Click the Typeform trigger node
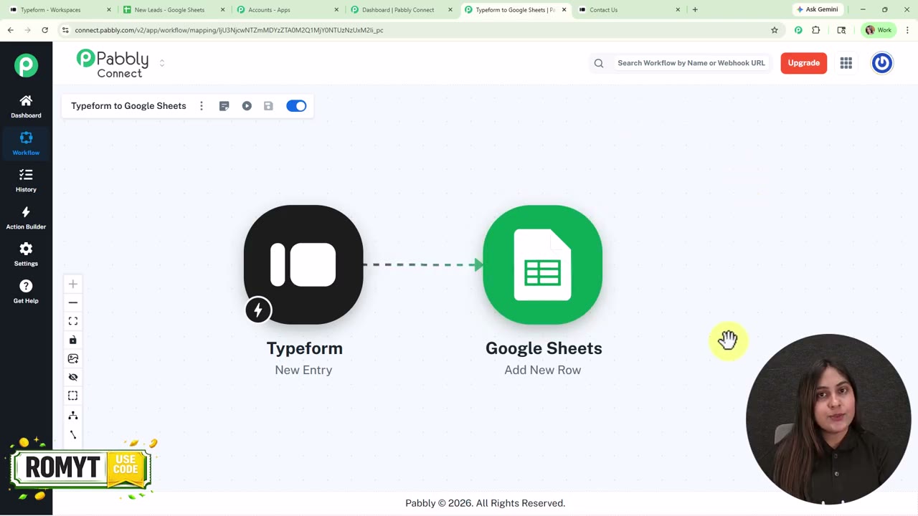This screenshot has height=516, width=918. pyautogui.click(x=303, y=264)
